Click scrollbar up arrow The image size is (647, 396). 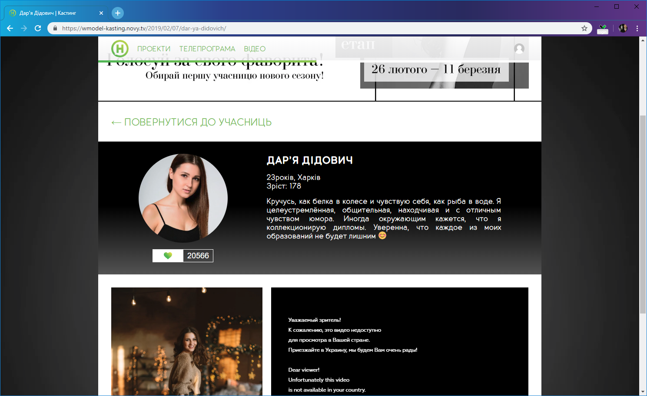tap(643, 40)
